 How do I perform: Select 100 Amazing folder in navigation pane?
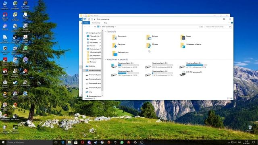(x=94, y=52)
